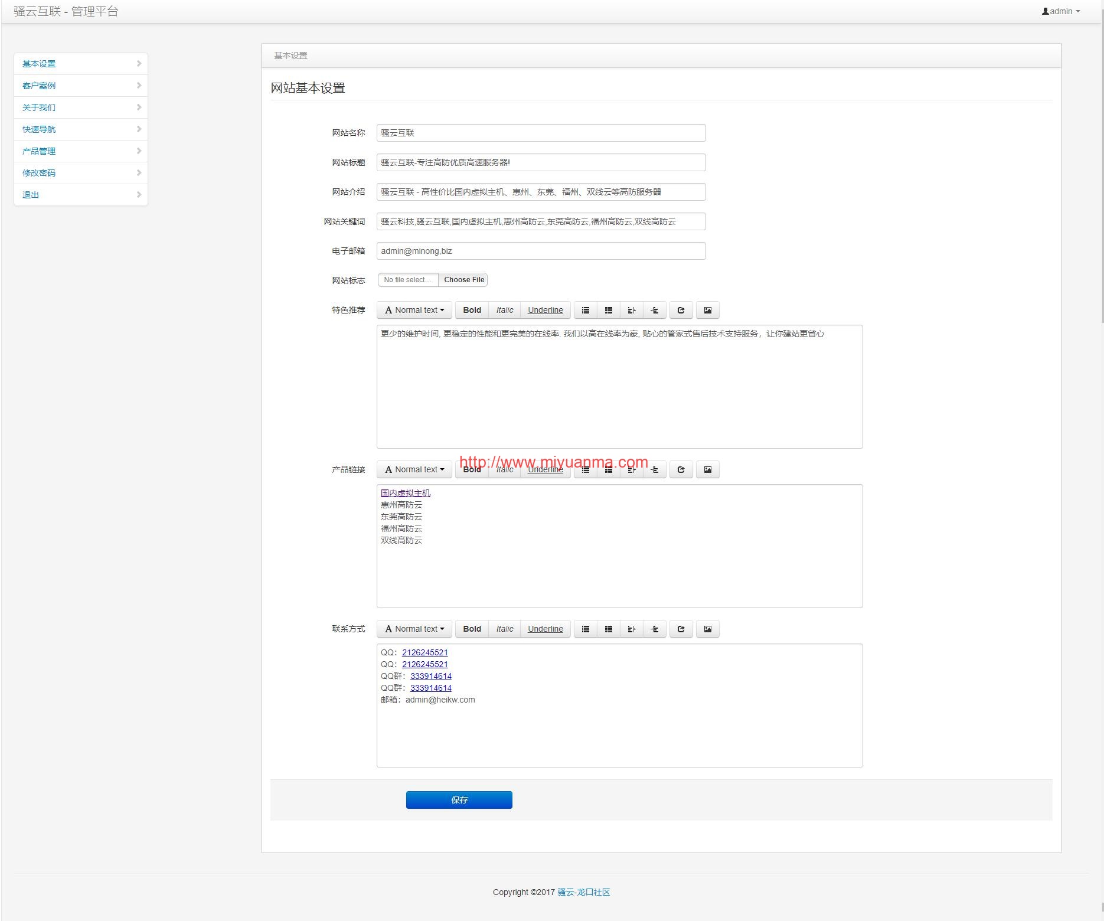The height and width of the screenshot is (921, 1104).
Task: Toggle Underline in 特色推荐 editor
Action: point(546,310)
